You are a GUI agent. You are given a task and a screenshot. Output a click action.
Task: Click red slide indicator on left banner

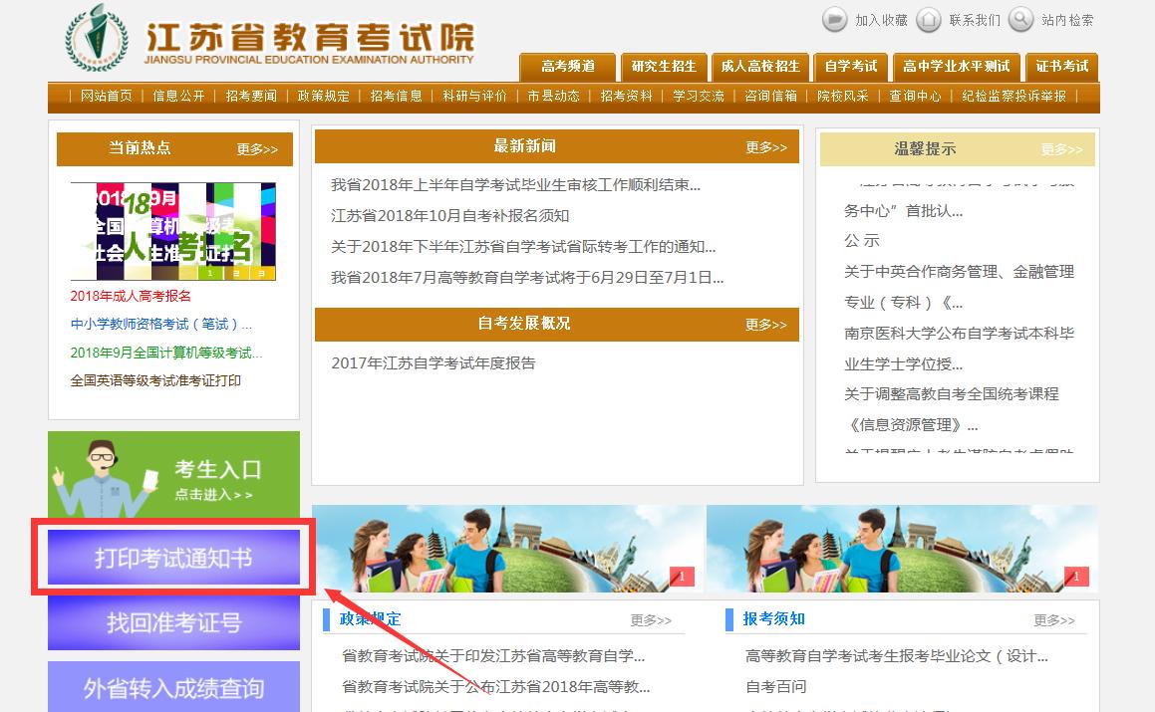tap(681, 576)
